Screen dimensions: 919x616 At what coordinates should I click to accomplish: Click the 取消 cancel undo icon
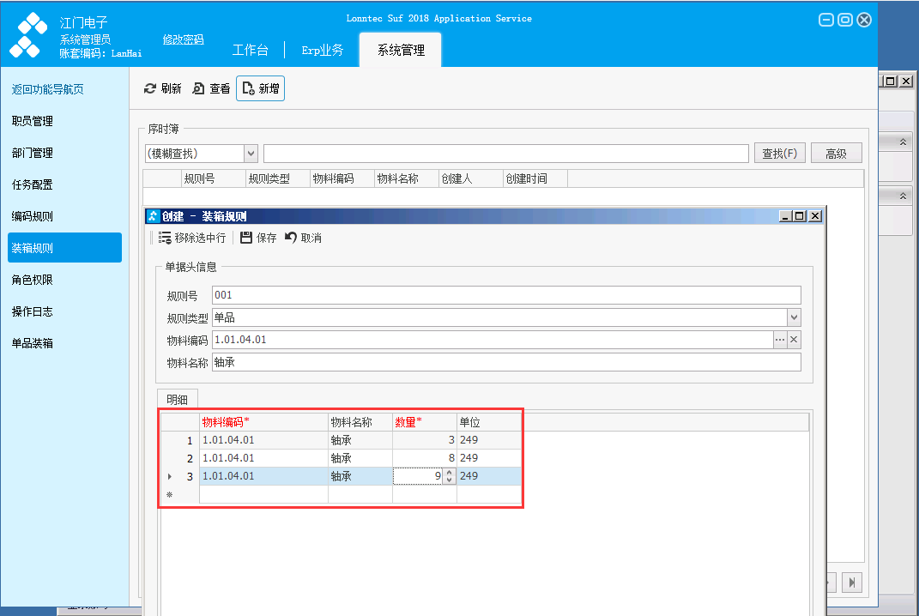pyautogui.click(x=291, y=238)
